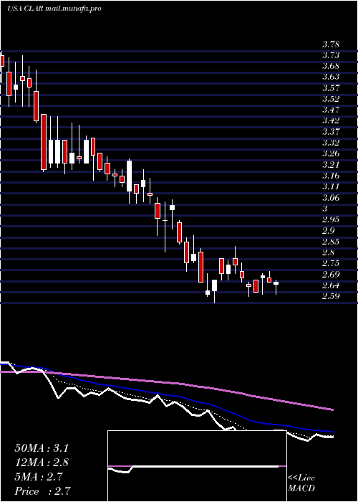Select the 3.42 price axis label

click(x=331, y=120)
